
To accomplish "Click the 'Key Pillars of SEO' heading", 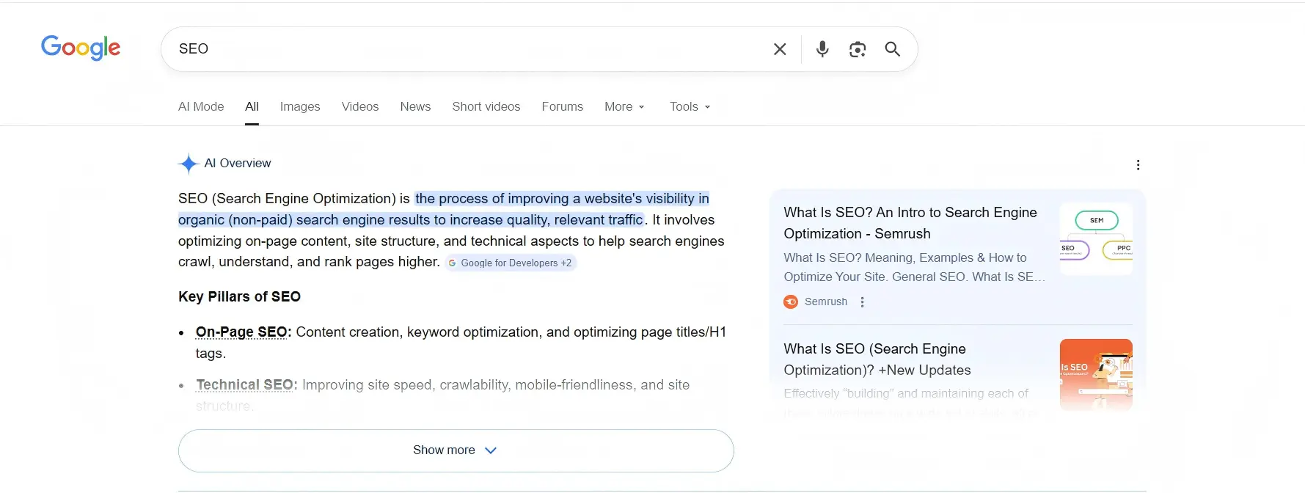I will [239, 297].
